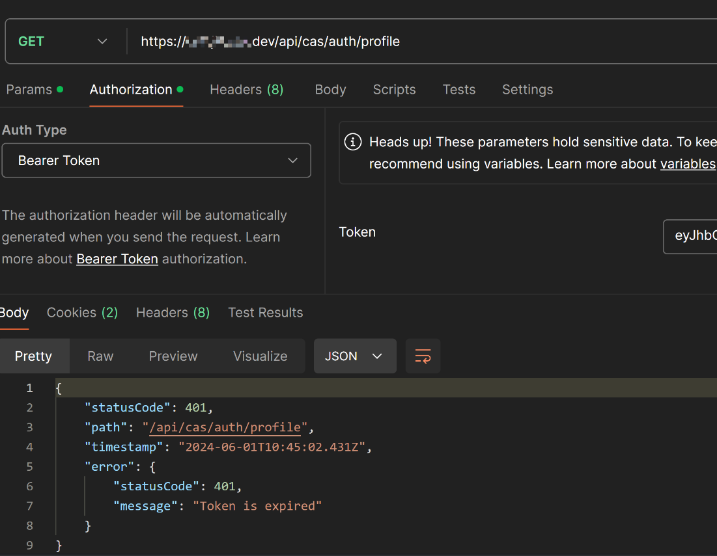Switch to Preview response view
Image resolution: width=717 pixels, height=556 pixels.
[173, 356]
